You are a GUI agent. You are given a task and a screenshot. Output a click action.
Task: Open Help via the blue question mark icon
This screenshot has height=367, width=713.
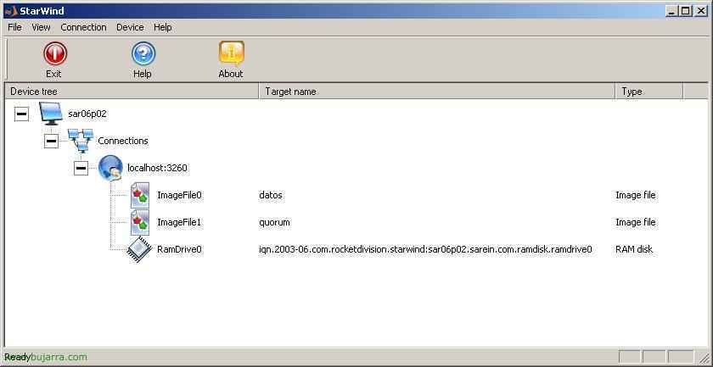click(x=143, y=53)
